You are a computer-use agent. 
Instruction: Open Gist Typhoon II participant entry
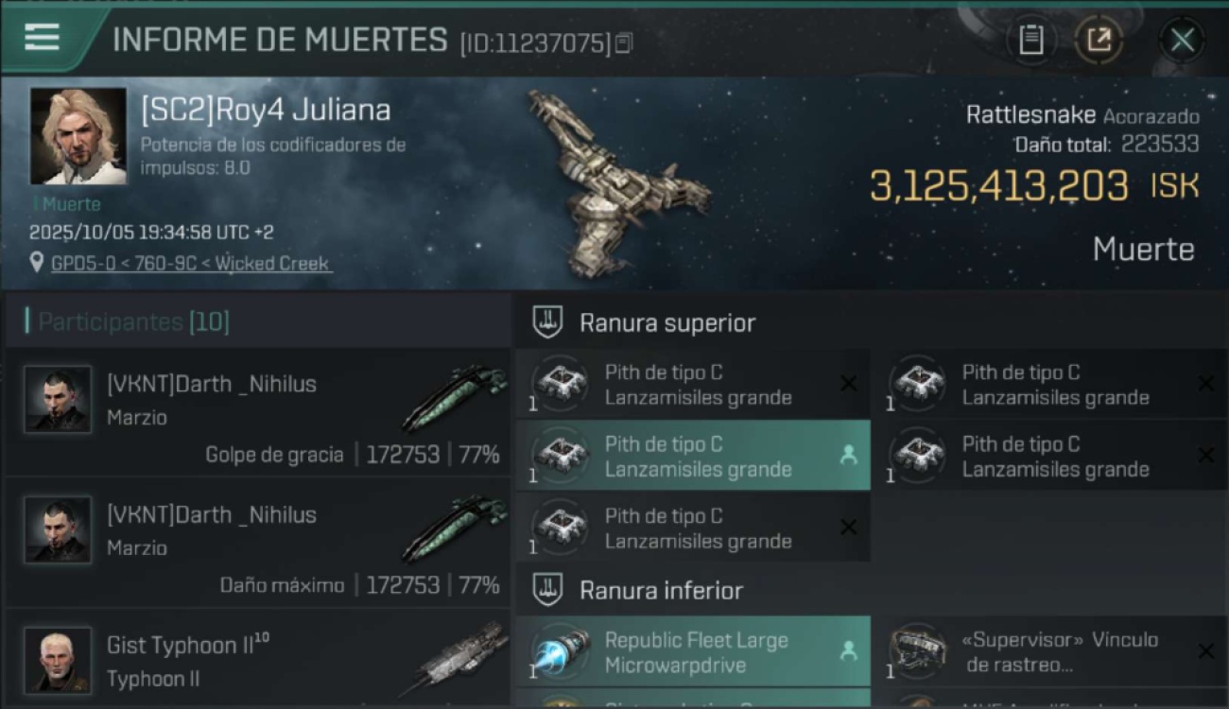click(x=257, y=658)
